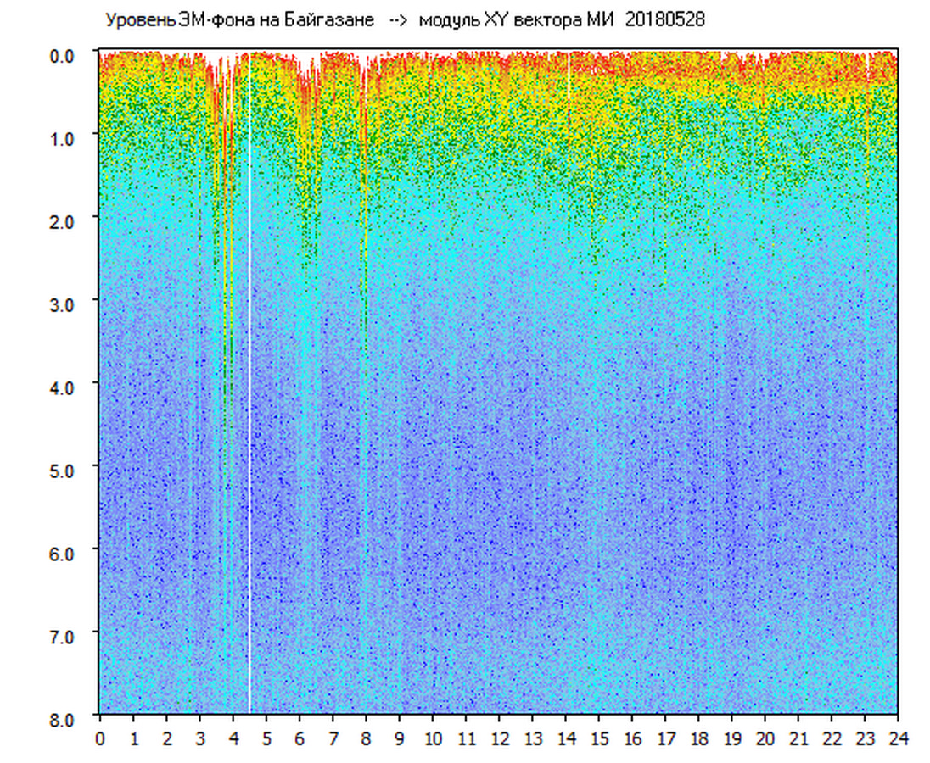Click hour 24 on the horizontal axis

[x=898, y=739]
